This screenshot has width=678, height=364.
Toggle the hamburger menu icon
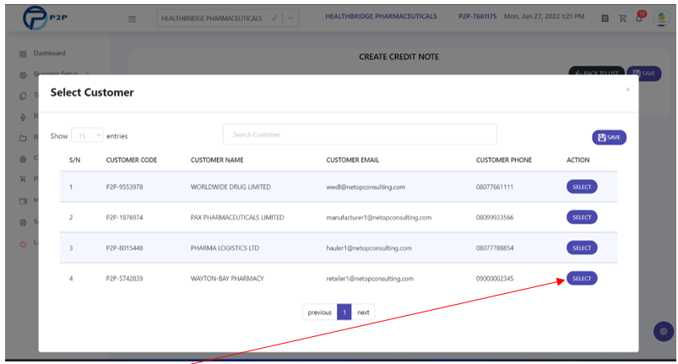click(133, 19)
